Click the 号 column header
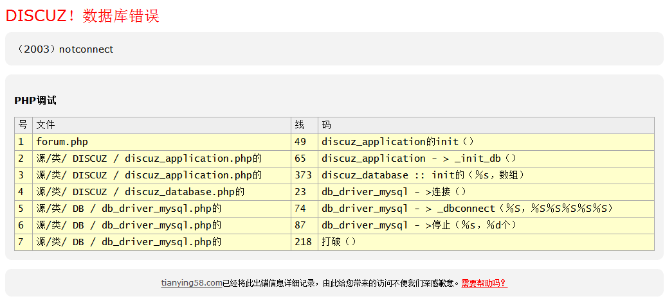 pos(23,125)
